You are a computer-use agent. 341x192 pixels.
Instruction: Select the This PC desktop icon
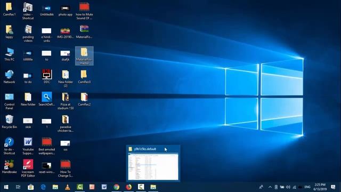pos(9,54)
